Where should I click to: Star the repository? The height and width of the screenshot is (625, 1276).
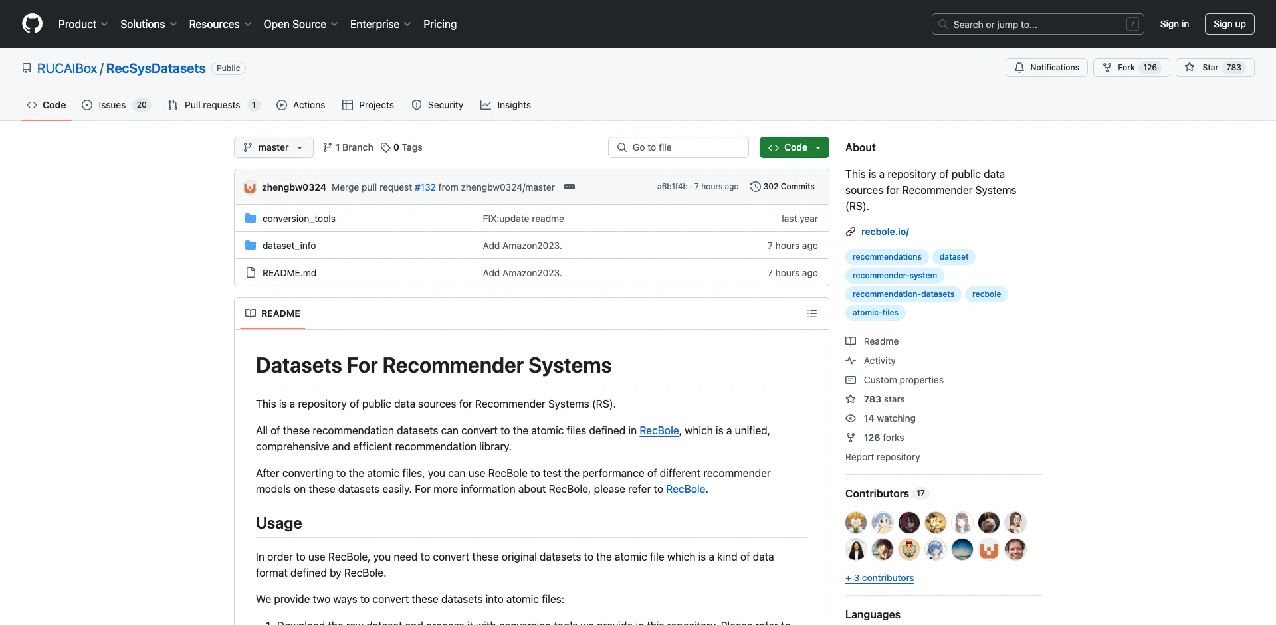point(1215,68)
